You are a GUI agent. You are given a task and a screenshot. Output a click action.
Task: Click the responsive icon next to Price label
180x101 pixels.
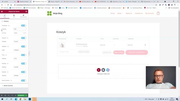point(6,55)
